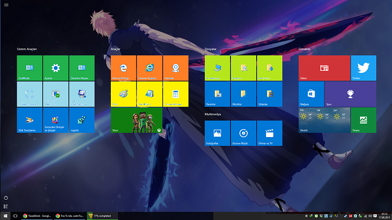Open the Bu bilgisayar tile

pos(217,68)
